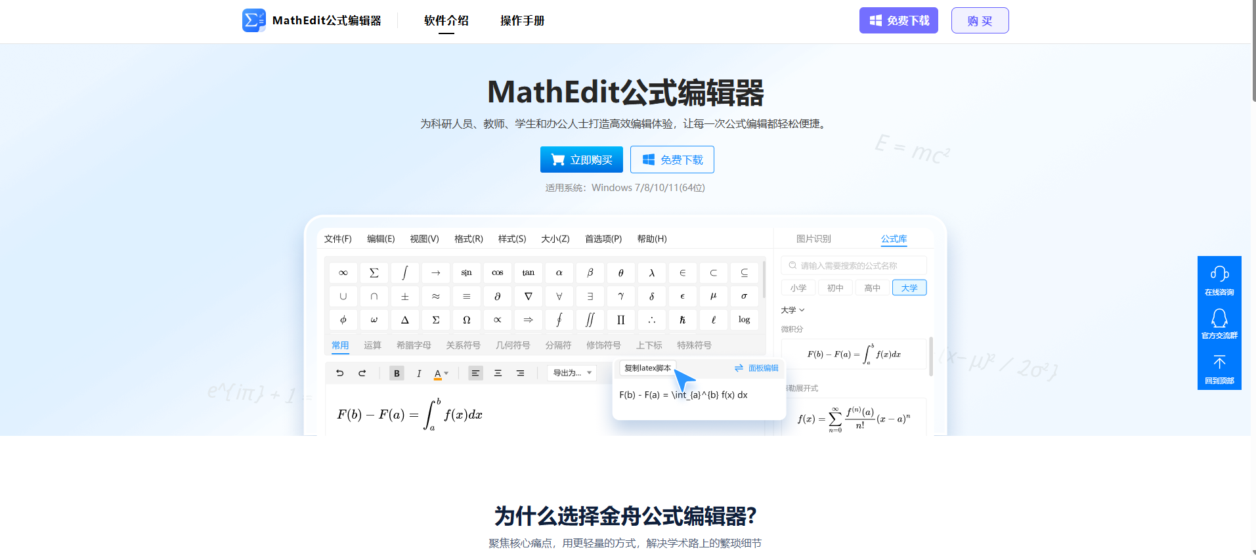Toggle align left in editor toolbar
The height and width of the screenshot is (556, 1256).
point(475,373)
